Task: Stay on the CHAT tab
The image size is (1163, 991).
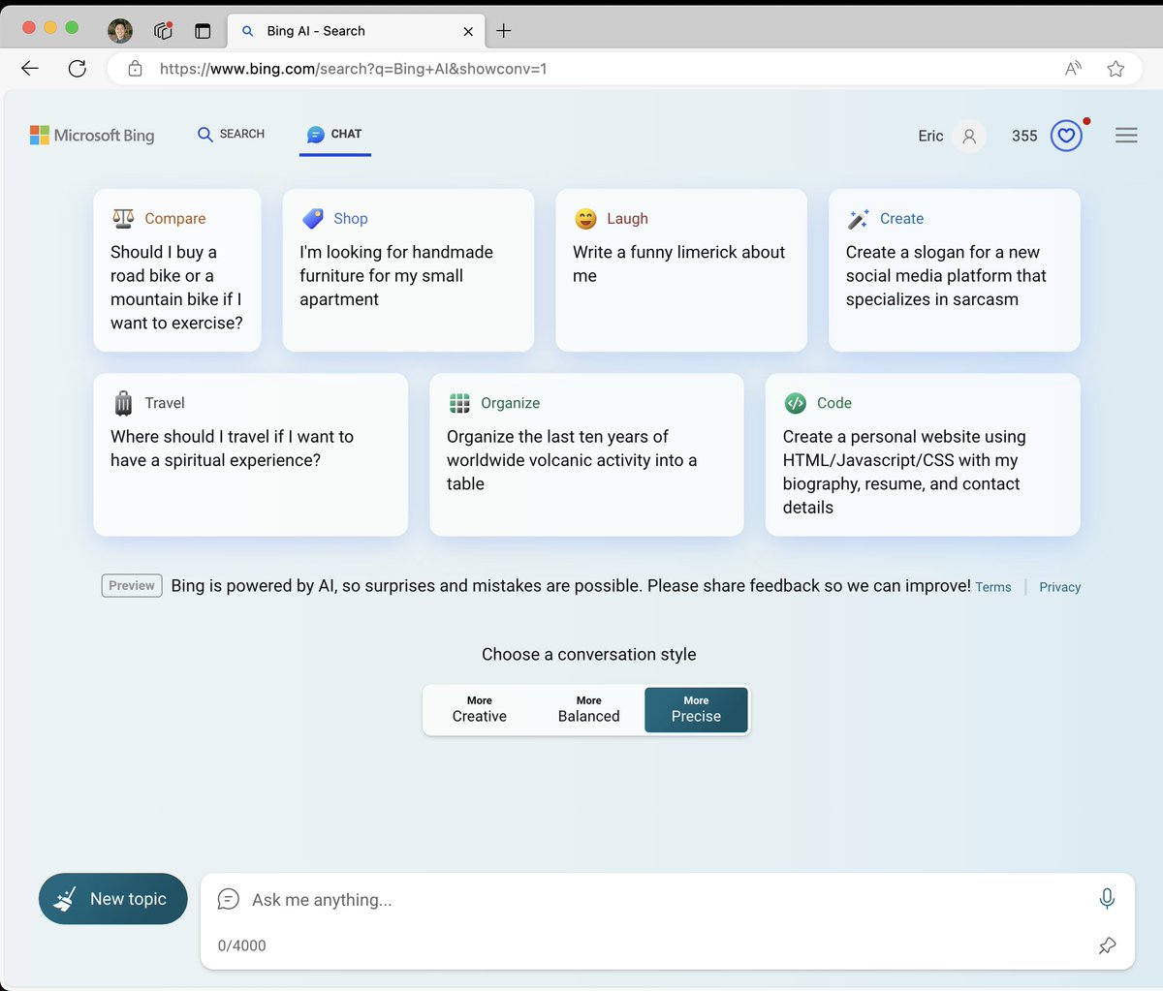Action: (334, 134)
